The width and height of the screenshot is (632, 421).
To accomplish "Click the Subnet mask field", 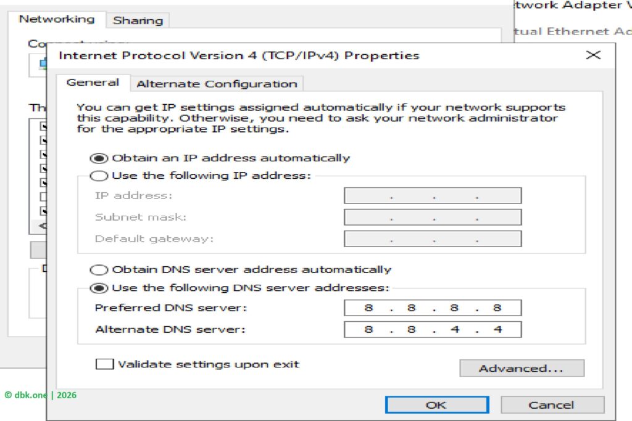I will point(432,218).
